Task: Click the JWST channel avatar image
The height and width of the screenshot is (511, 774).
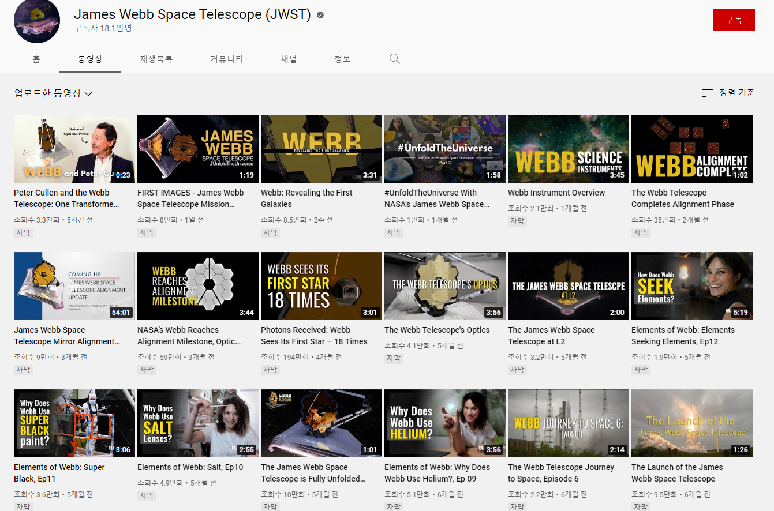Action: (37, 21)
